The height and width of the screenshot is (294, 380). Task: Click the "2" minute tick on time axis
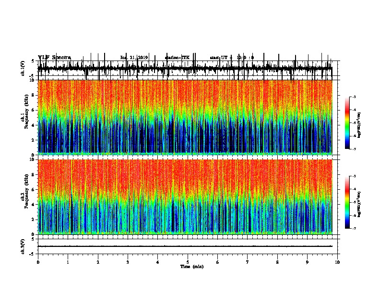pos(98,262)
